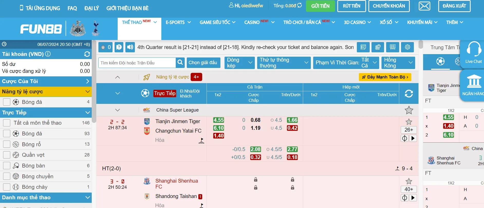Open the KHUYẾN MÃI menu
The width and height of the screenshot is (484, 208).
(x=422, y=22)
